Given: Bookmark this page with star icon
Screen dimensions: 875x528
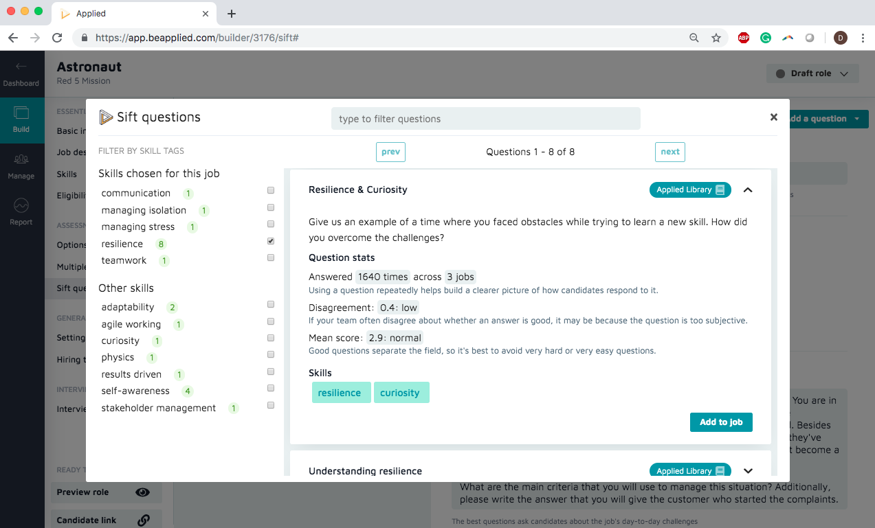Looking at the screenshot, I should point(716,38).
